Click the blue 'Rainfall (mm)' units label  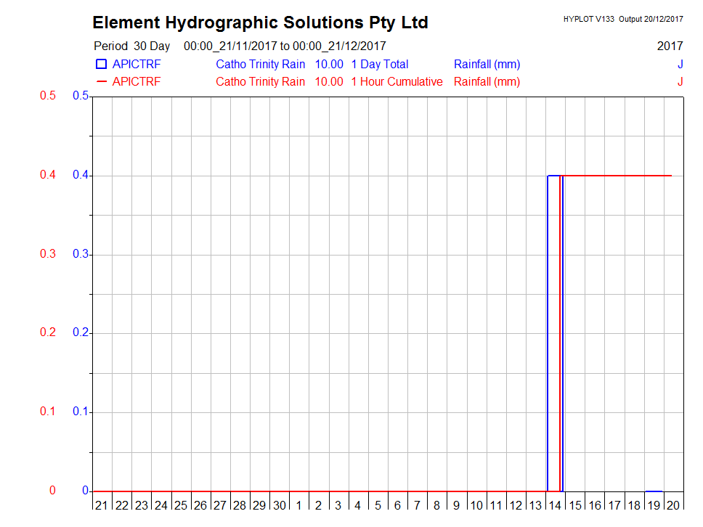pyautogui.click(x=487, y=65)
